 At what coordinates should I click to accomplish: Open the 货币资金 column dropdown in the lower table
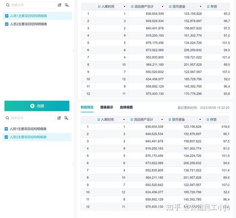200,119
